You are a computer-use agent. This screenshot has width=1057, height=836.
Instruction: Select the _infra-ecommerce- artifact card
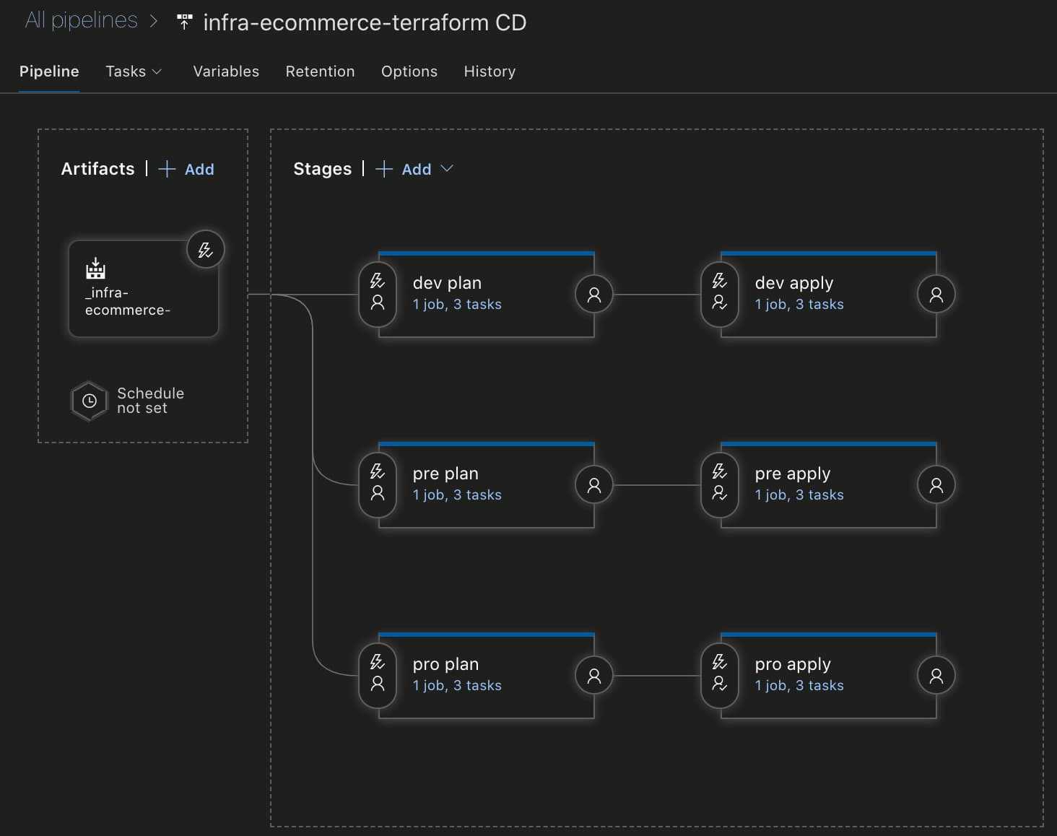[x=143, y=289]
